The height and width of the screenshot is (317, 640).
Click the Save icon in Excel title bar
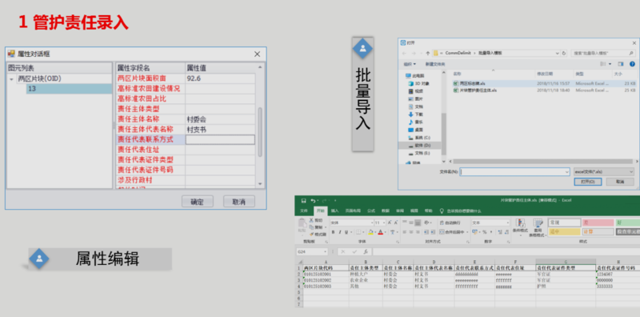coord(304,201)
